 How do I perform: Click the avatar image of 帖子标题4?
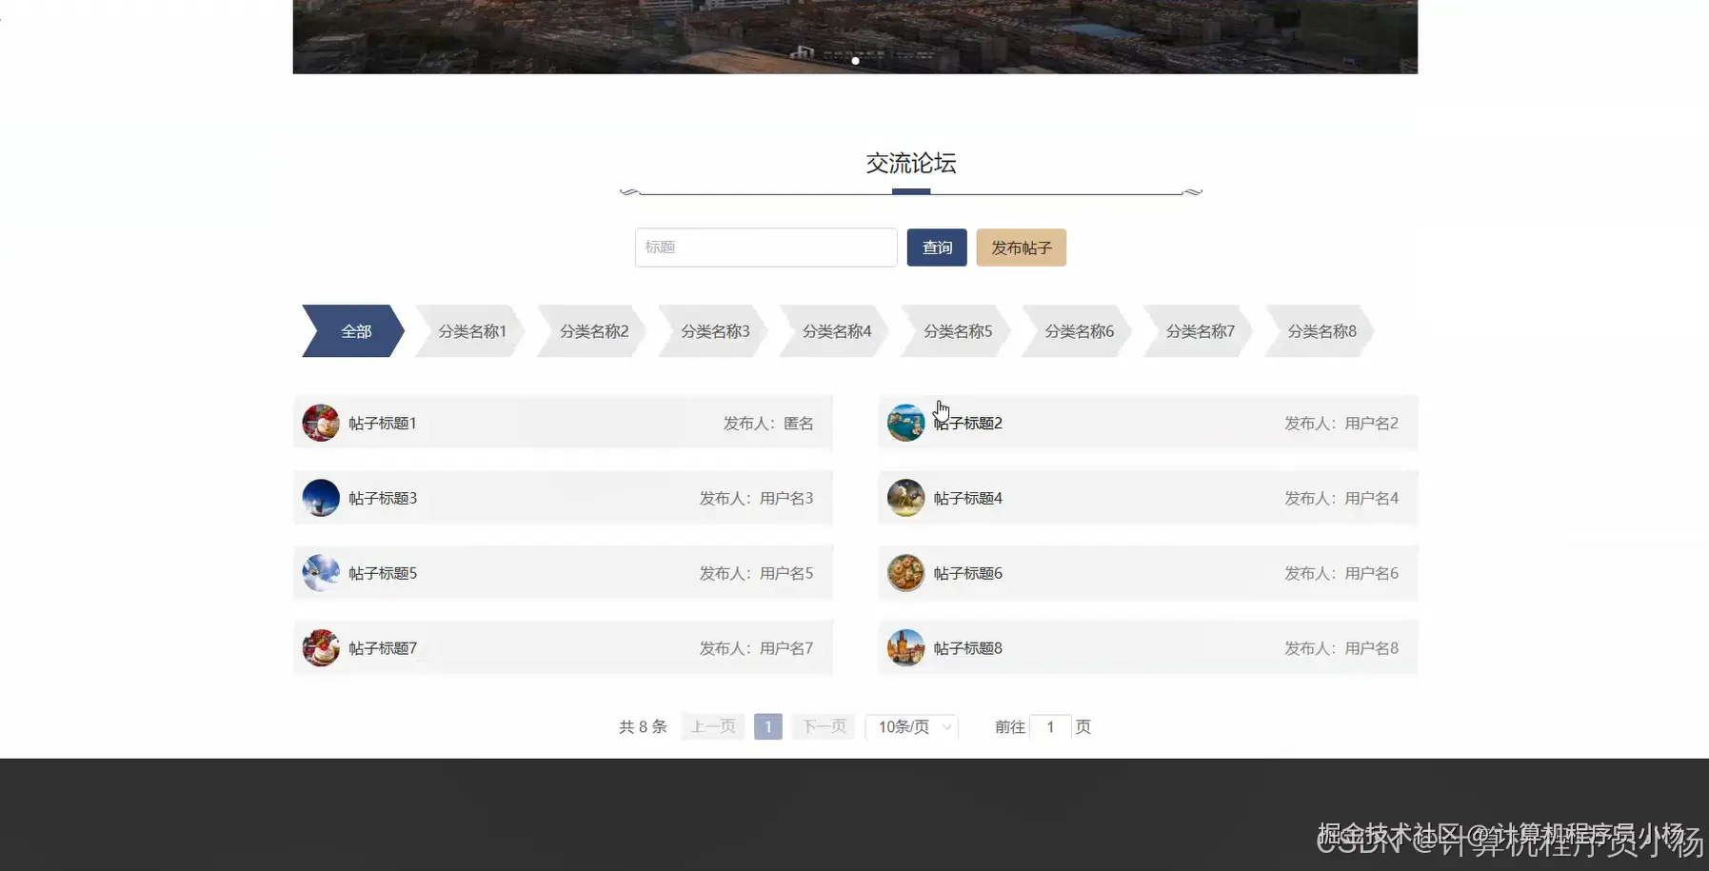(x=905, y=497)
